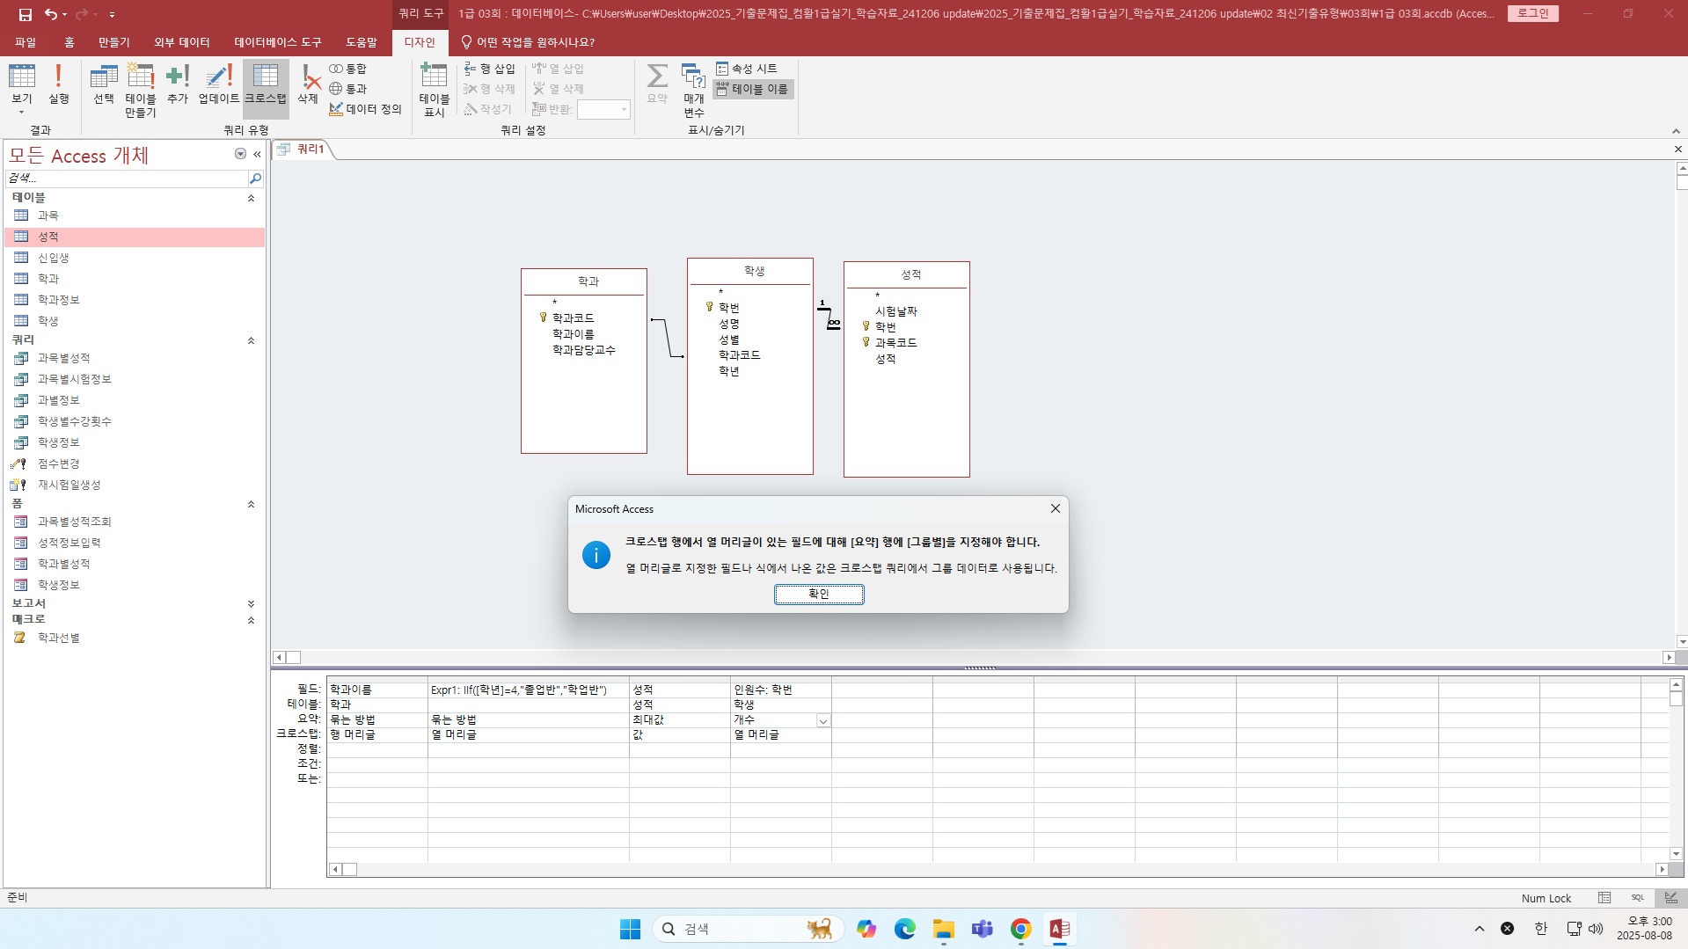This screenshot has height=949, width=1688.
Task: Click the 실행 (Run) query icon
Action: click(x=58, y=84)
